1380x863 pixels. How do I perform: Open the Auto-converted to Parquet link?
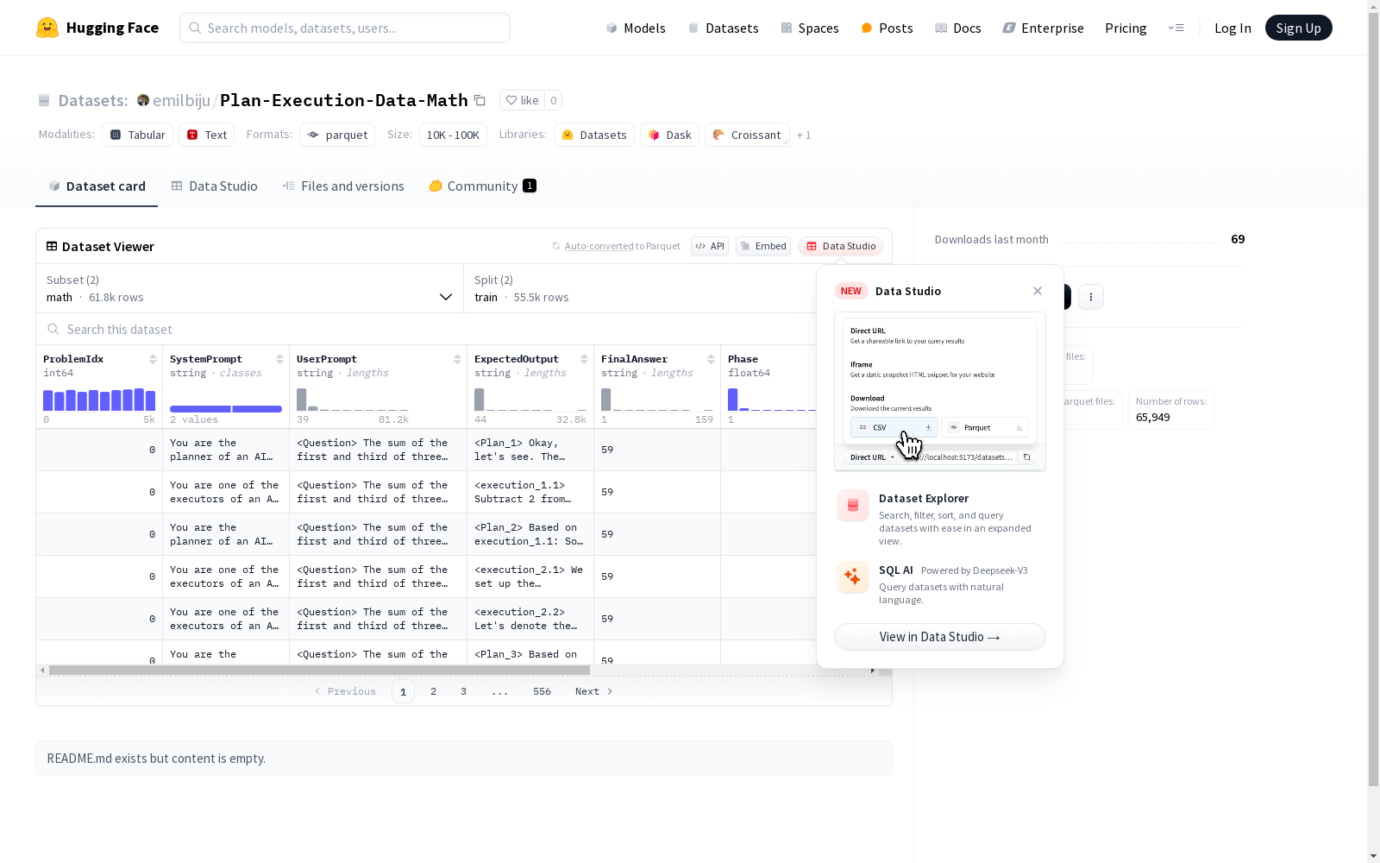pyautogui.click(x=599, y=246)
